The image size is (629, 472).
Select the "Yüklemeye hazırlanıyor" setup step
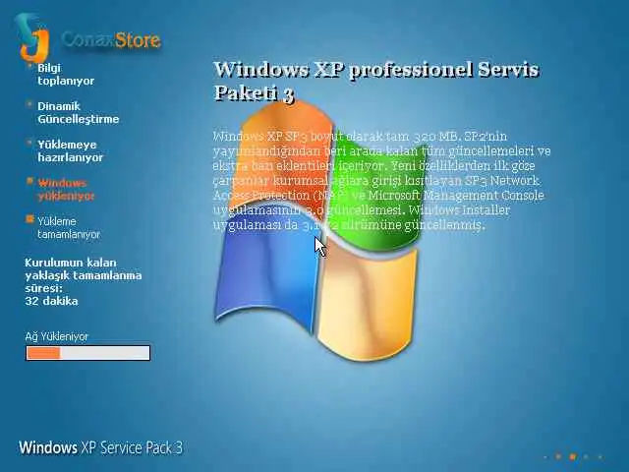tap(70, 150)
